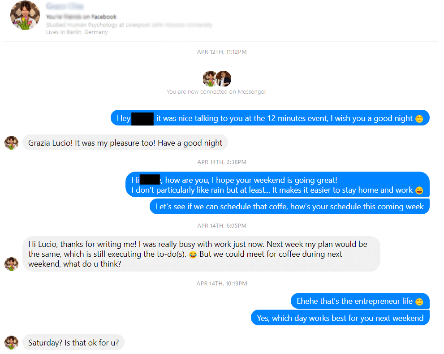The image size is (444, 354).
Task: Click the smiley emoji after 'entrepreneur life'
Action: pyautogui.click(x=419, y=302)
